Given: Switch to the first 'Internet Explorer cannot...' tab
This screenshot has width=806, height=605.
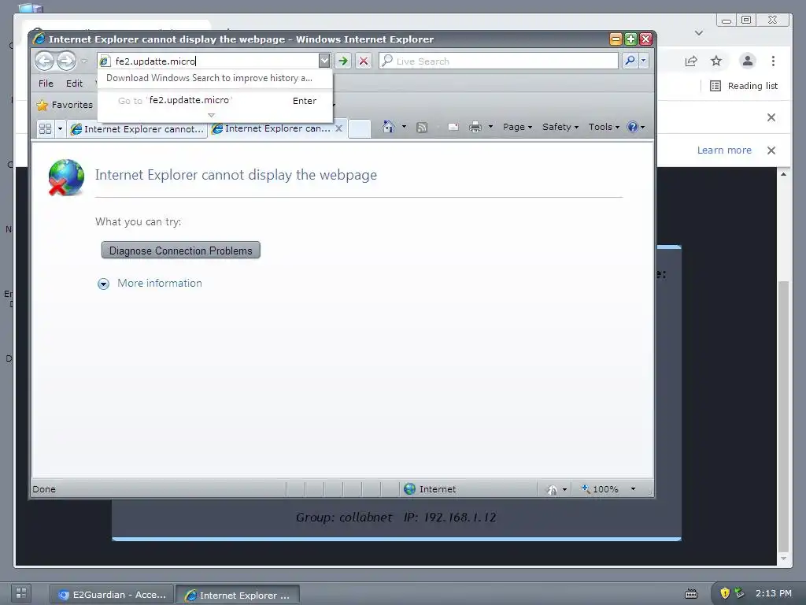Looking at the screenshot, I should 137,129.
